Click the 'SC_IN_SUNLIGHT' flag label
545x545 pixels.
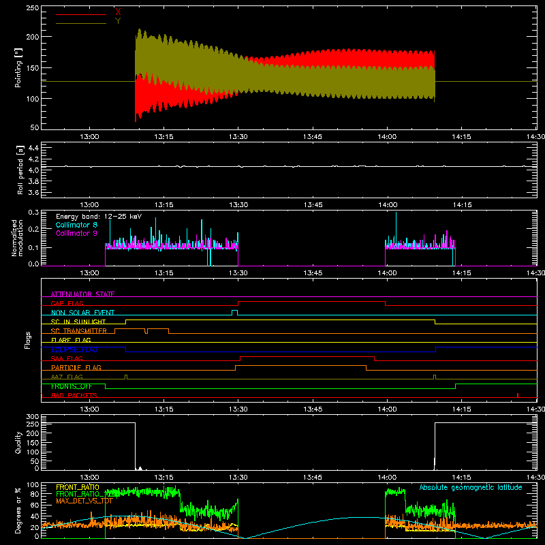[x=78, y=322]
